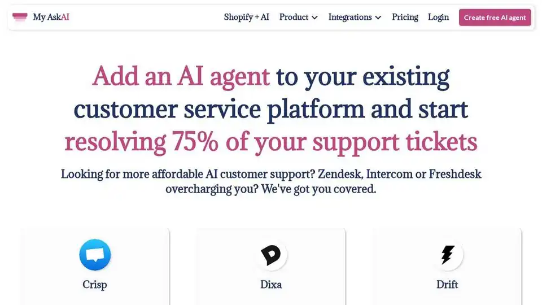Open the Integrations menu

tap(355, 17)
